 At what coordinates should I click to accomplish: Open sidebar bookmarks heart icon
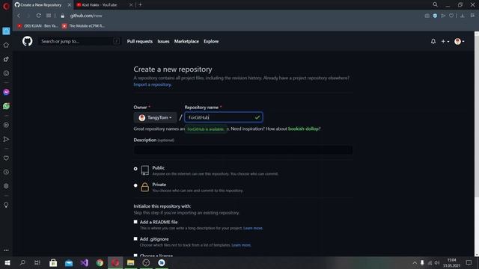tap(6, 158)
